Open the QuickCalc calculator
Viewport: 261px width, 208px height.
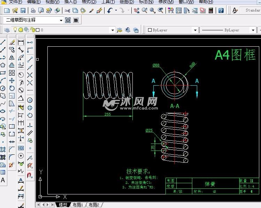(x=211, y=10)
